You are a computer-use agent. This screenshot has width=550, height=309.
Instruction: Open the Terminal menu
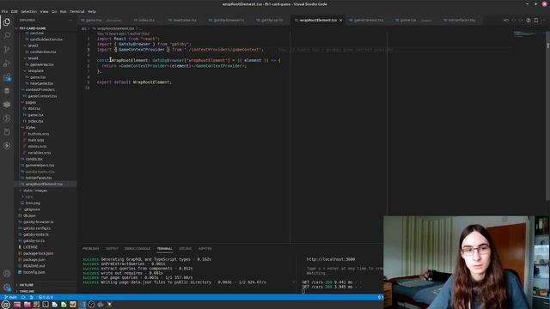point(76,11)
